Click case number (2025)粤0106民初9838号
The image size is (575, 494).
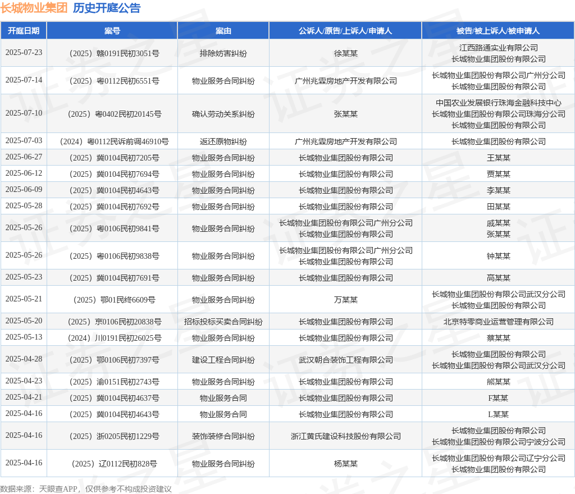(x=114, y=256)
